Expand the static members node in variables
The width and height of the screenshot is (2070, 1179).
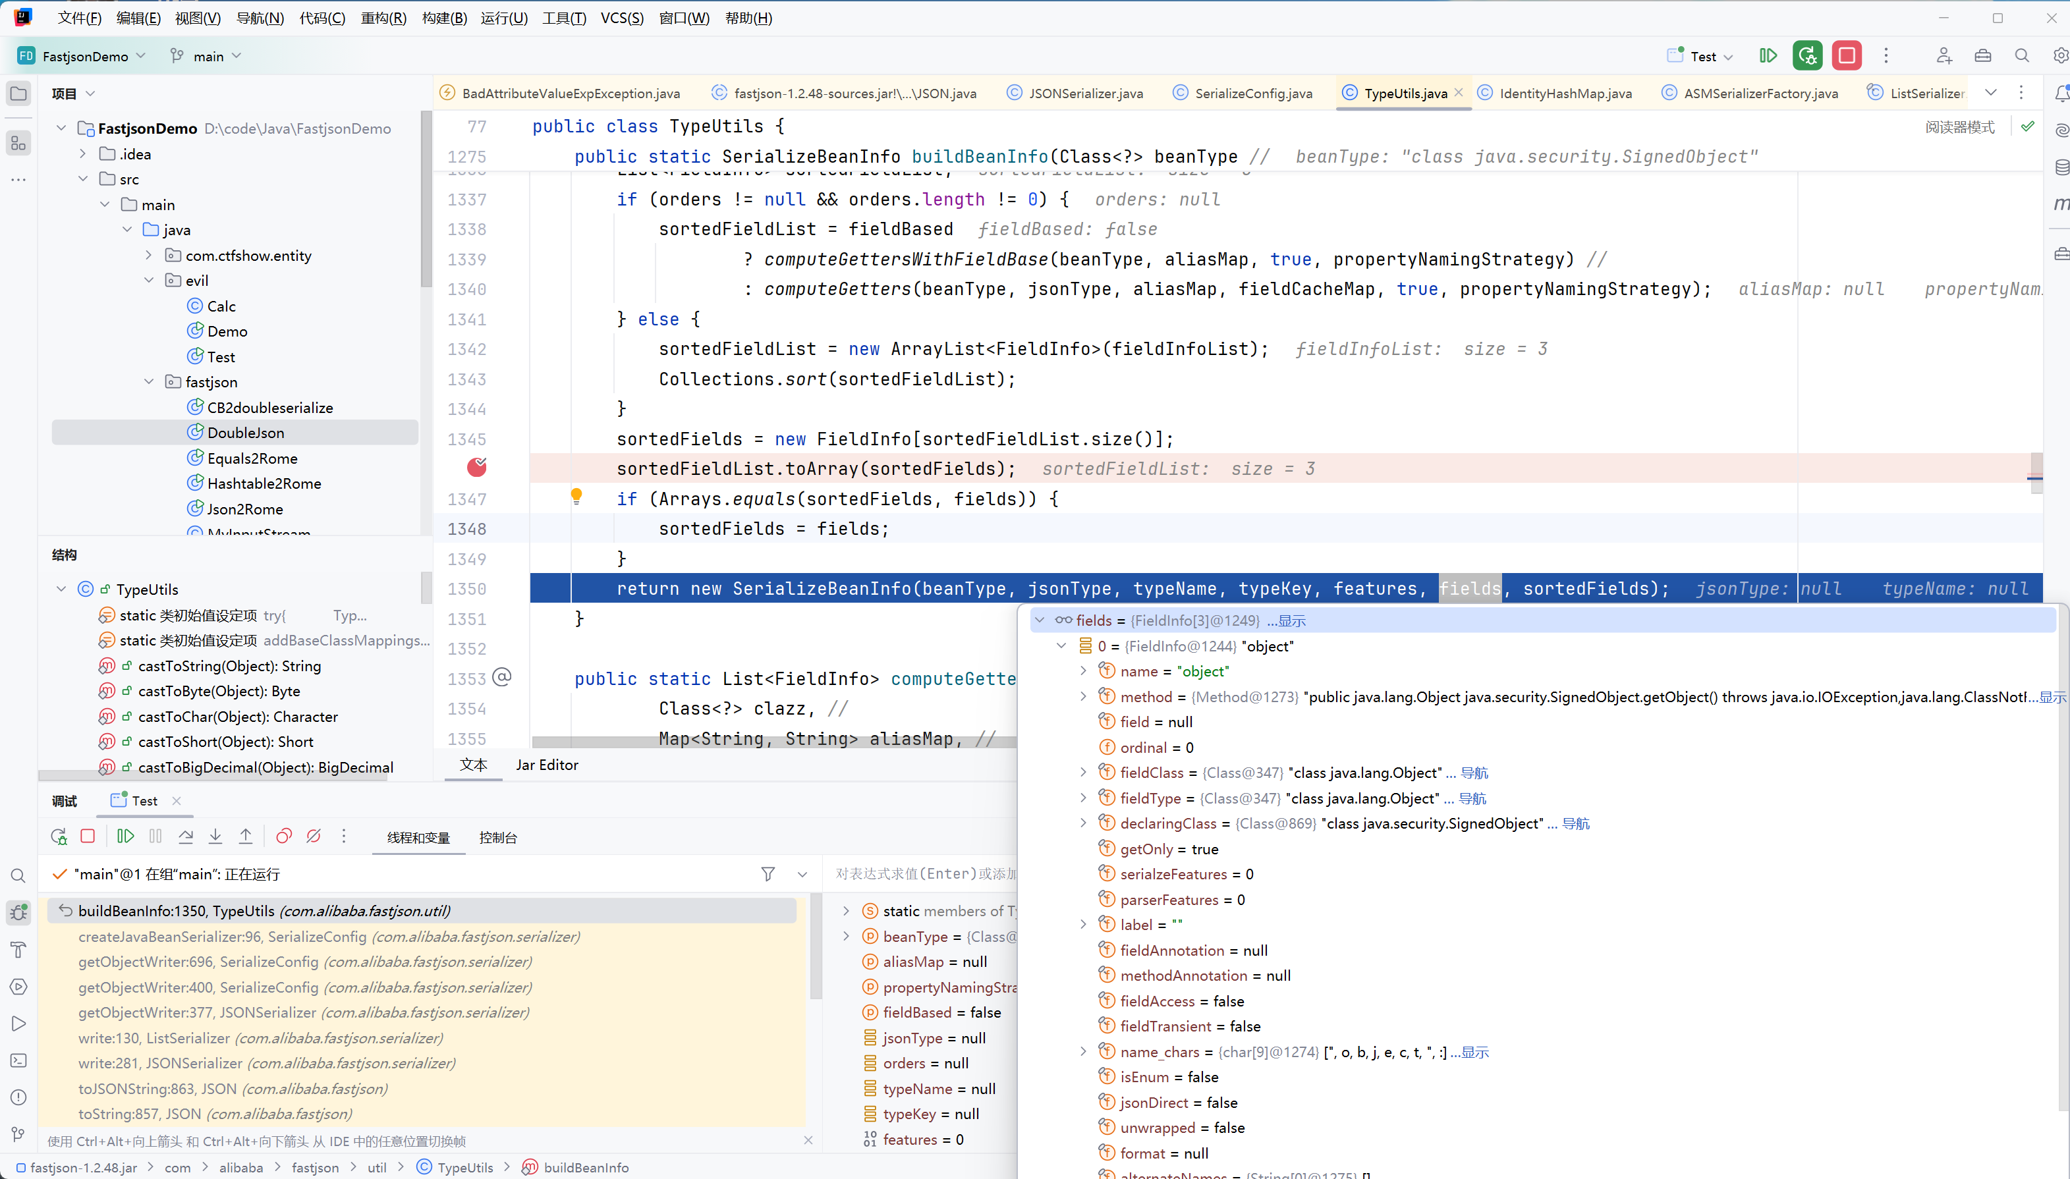pos(847,911)
